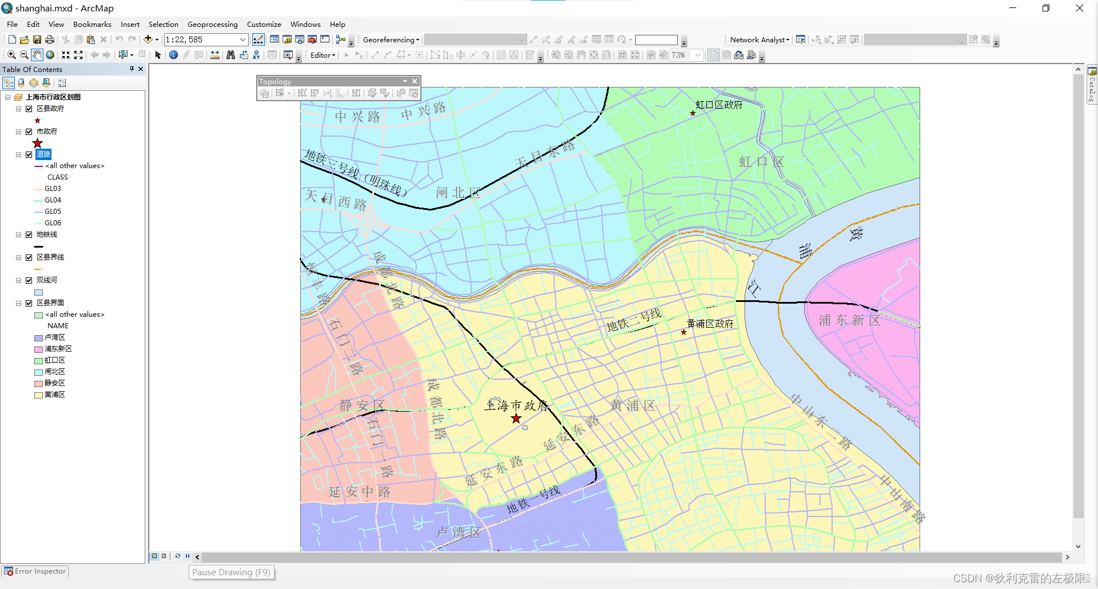Viewport: 1098px width, 589px height.
Task: Select the Go To XY tool
Action: [256, 55]
